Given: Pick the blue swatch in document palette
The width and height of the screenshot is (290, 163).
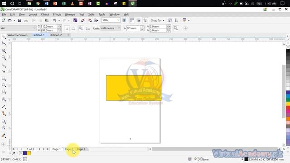Looking at the screenshot, I should (x=25, y=153).
